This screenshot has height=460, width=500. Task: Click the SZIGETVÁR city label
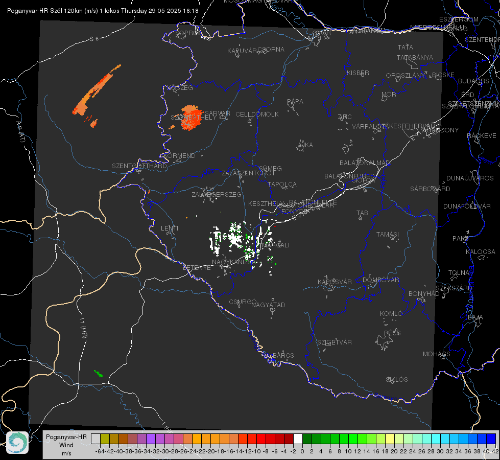335,342
